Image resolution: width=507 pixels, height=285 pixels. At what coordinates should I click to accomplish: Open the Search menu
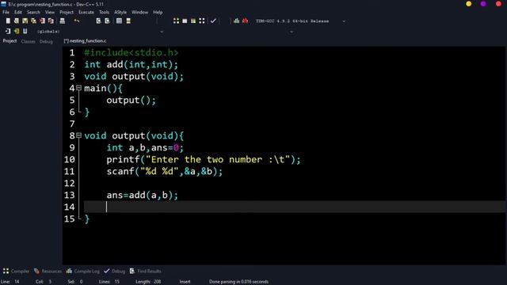(x=33, y=13)
